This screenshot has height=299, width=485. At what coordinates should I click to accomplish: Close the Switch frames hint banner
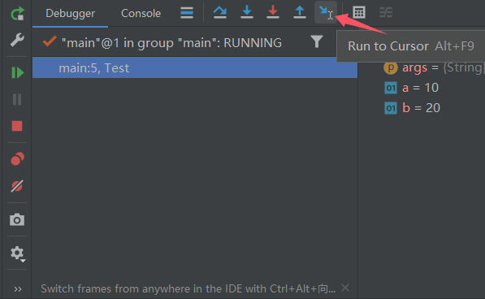345,288
